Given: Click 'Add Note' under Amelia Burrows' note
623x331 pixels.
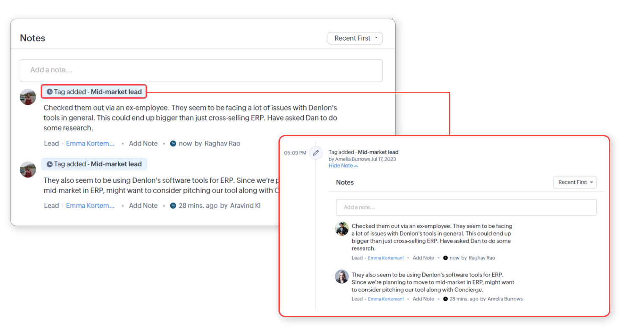Looking at the screenshot, I should pyautogui.click(x=423, y=299).
